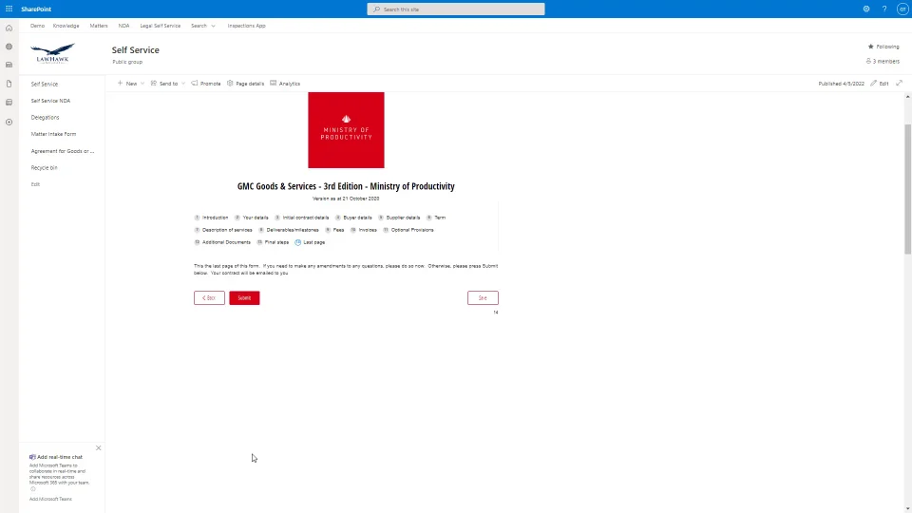Viewport: 912px width, 513px height.
Task: Go to form step 10 Invoices
Action: pyautogui.click(x=364, y=230)
